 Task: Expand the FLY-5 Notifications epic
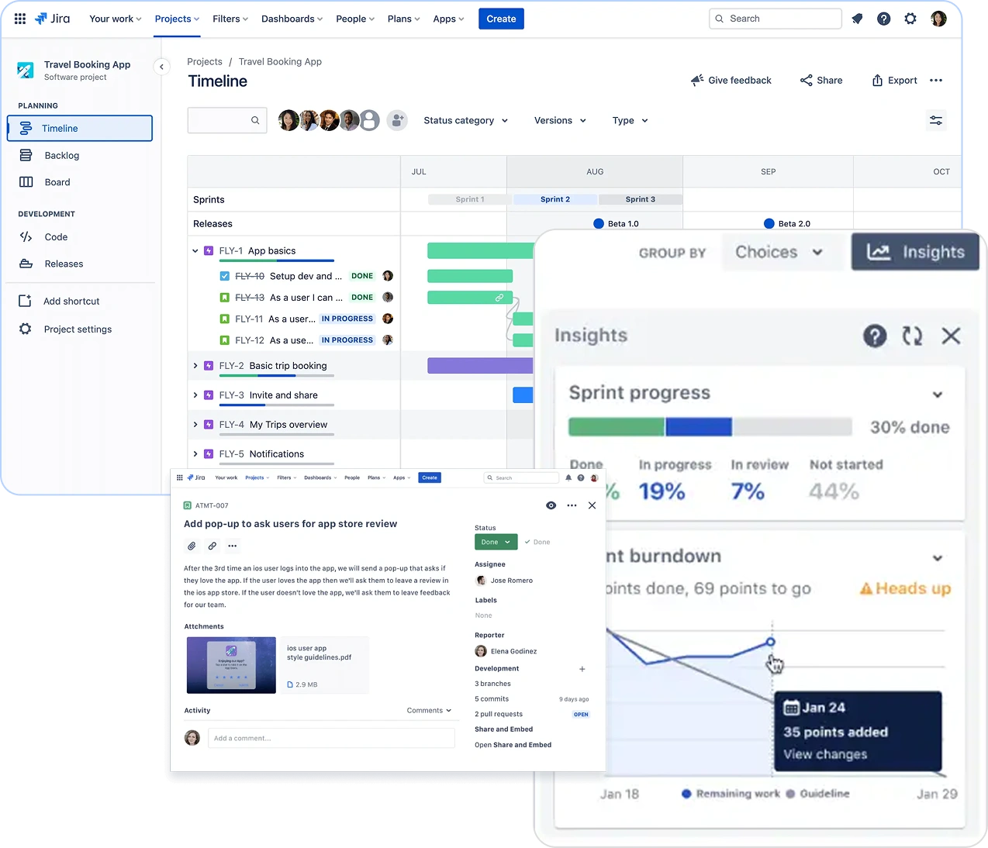[195, 454]
